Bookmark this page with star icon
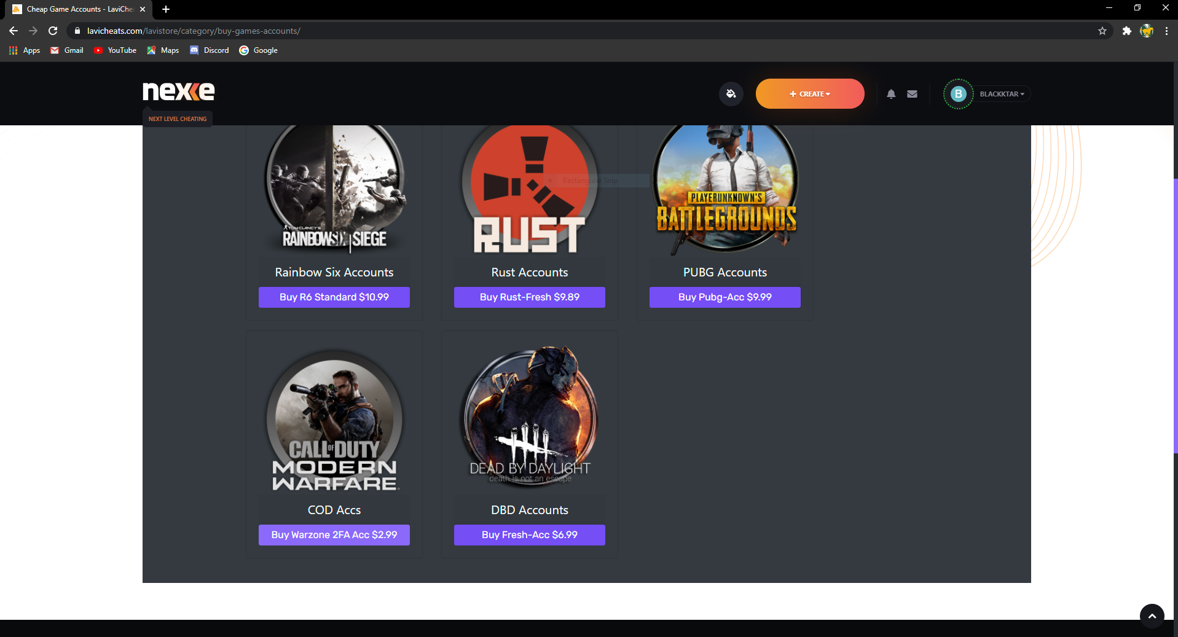 coord(1102,31)
